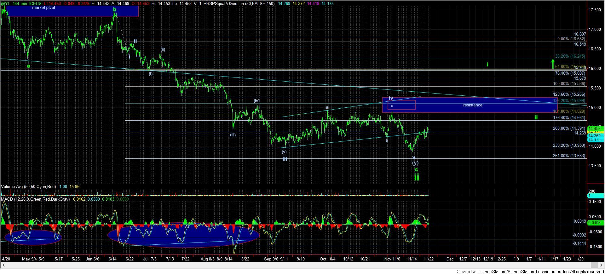Select the 261.80% (13.683) Fibonacci label

[569, 156]
